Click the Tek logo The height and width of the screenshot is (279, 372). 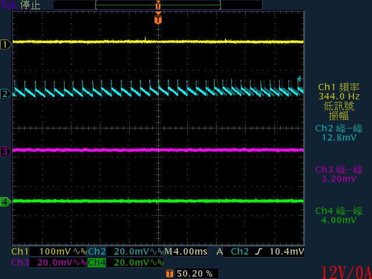(9, 5)
